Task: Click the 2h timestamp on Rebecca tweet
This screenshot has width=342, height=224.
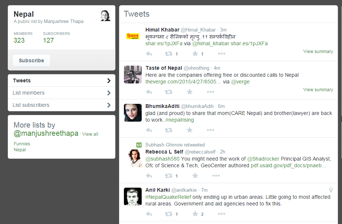Action: [x=223, y=152]
